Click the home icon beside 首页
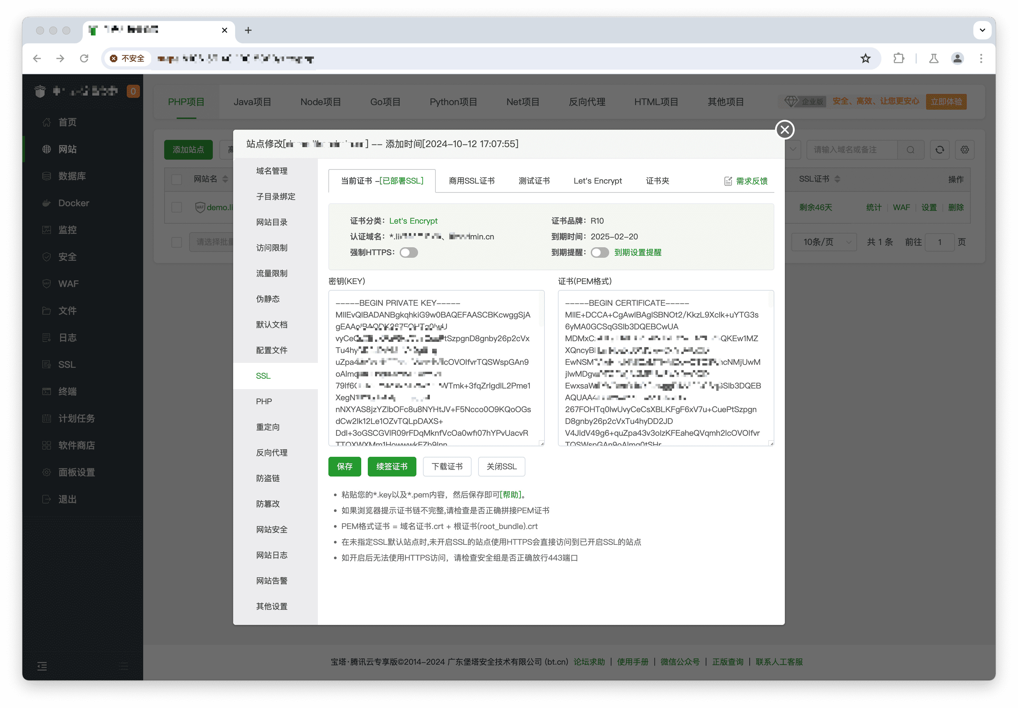 click(47, 122)
